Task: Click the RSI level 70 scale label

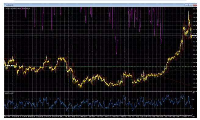Action: 193,99
